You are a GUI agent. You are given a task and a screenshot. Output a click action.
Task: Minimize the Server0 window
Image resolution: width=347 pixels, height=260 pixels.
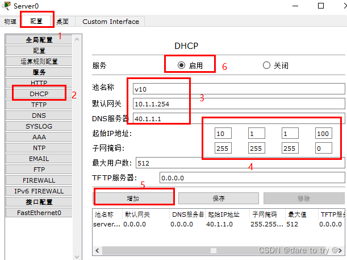pyautogui.click(x=295, y=6)
